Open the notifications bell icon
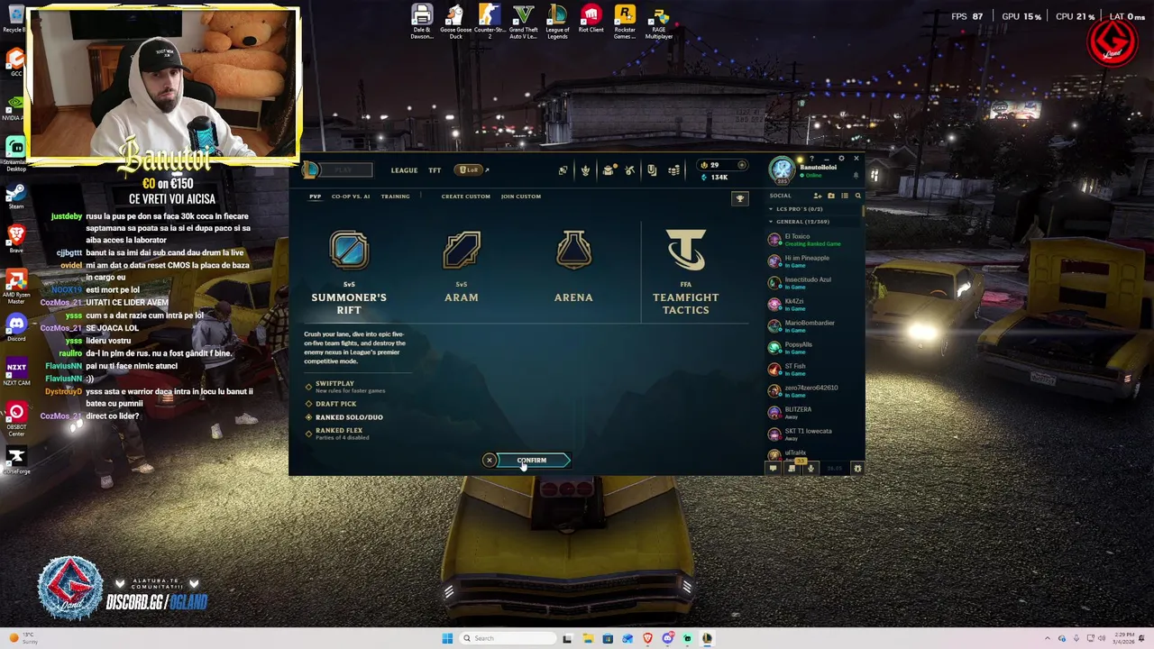 pos(856,176)
